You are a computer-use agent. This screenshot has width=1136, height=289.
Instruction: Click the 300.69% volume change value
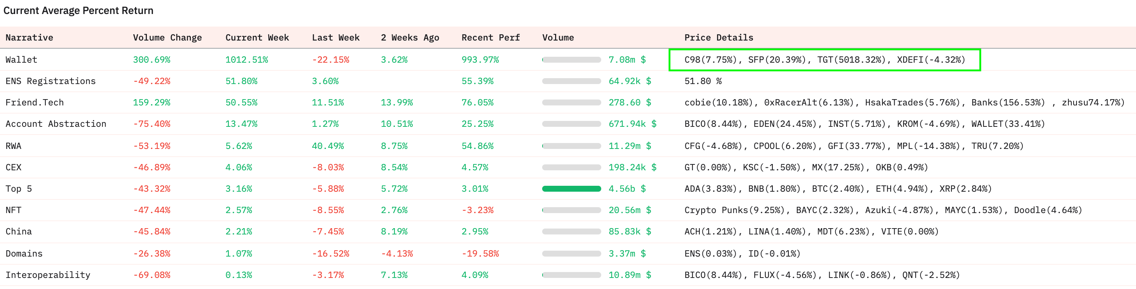[x=151, y=60]
